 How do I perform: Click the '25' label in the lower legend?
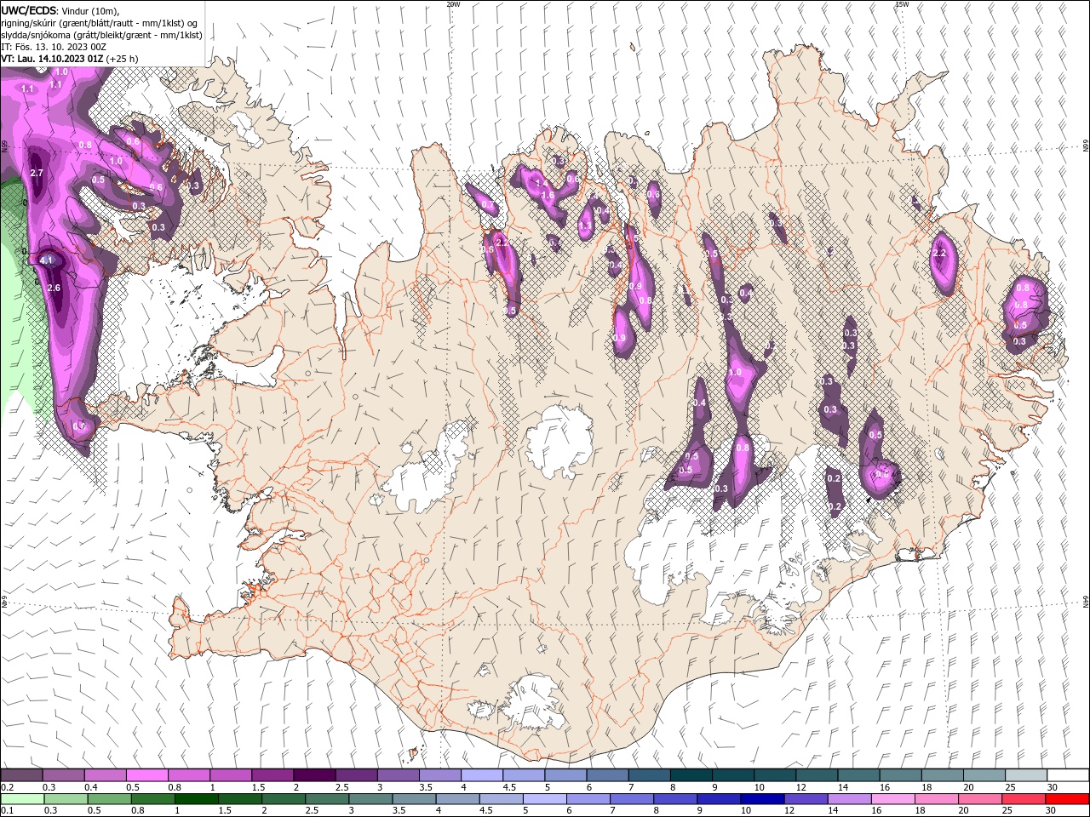[x=1006, y=811]
